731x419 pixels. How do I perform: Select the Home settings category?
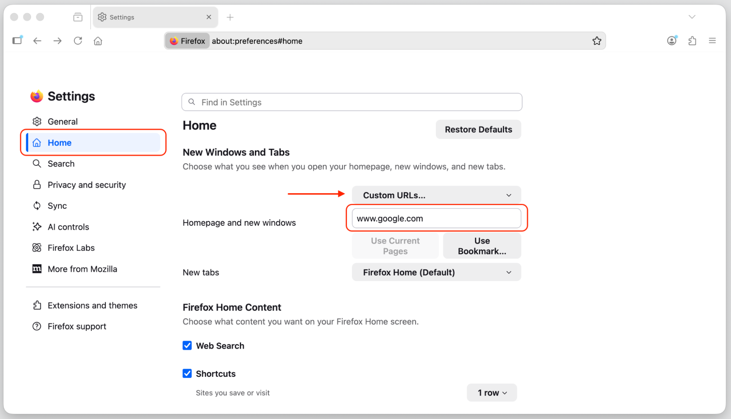[x=93, y=143]
